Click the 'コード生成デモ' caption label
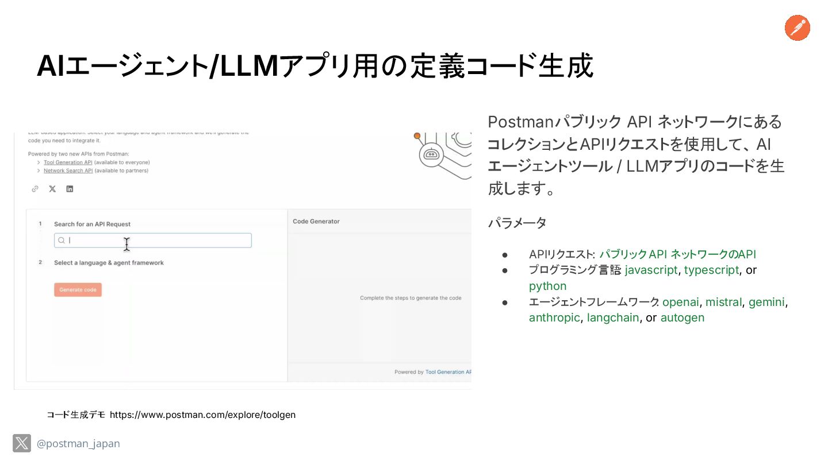Screen dimensions: 828x465 tap(76, 414)
